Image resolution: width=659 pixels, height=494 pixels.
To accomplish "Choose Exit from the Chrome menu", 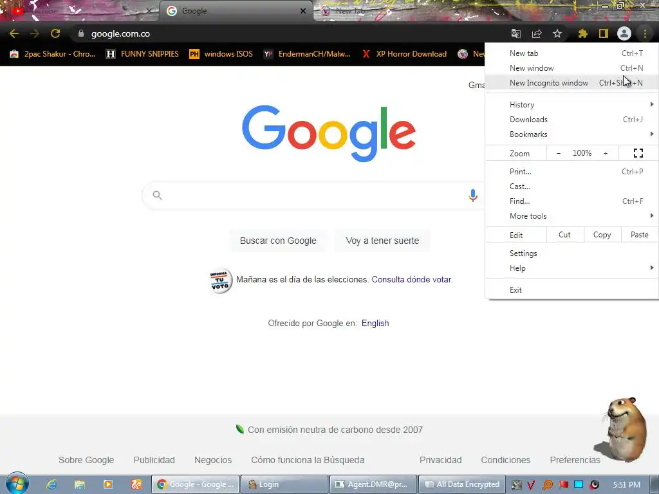I will coord(572,290).
